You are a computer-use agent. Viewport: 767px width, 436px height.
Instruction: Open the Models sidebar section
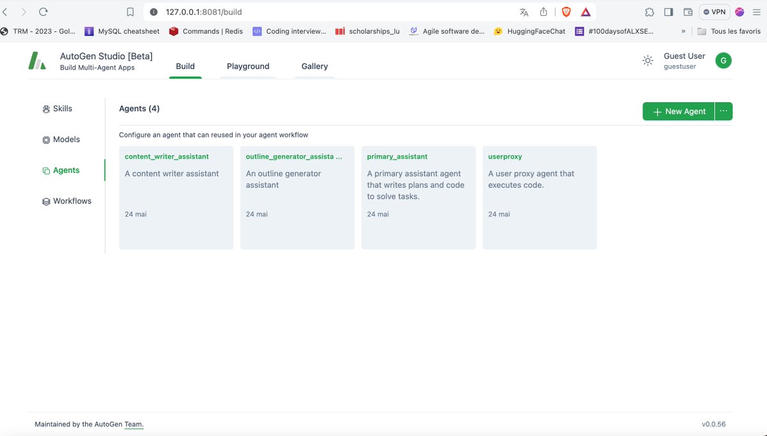click(61, 139)
